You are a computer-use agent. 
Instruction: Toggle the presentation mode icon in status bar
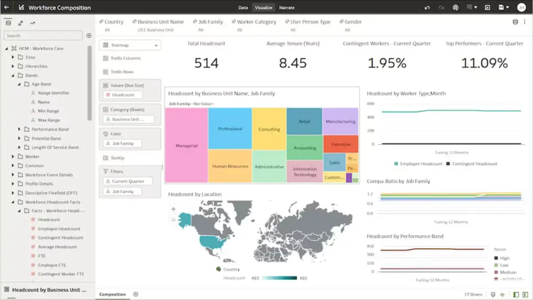coord(493,294)
